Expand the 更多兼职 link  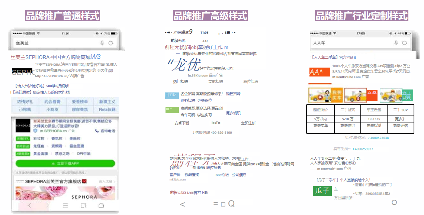(x=233, y=113)
